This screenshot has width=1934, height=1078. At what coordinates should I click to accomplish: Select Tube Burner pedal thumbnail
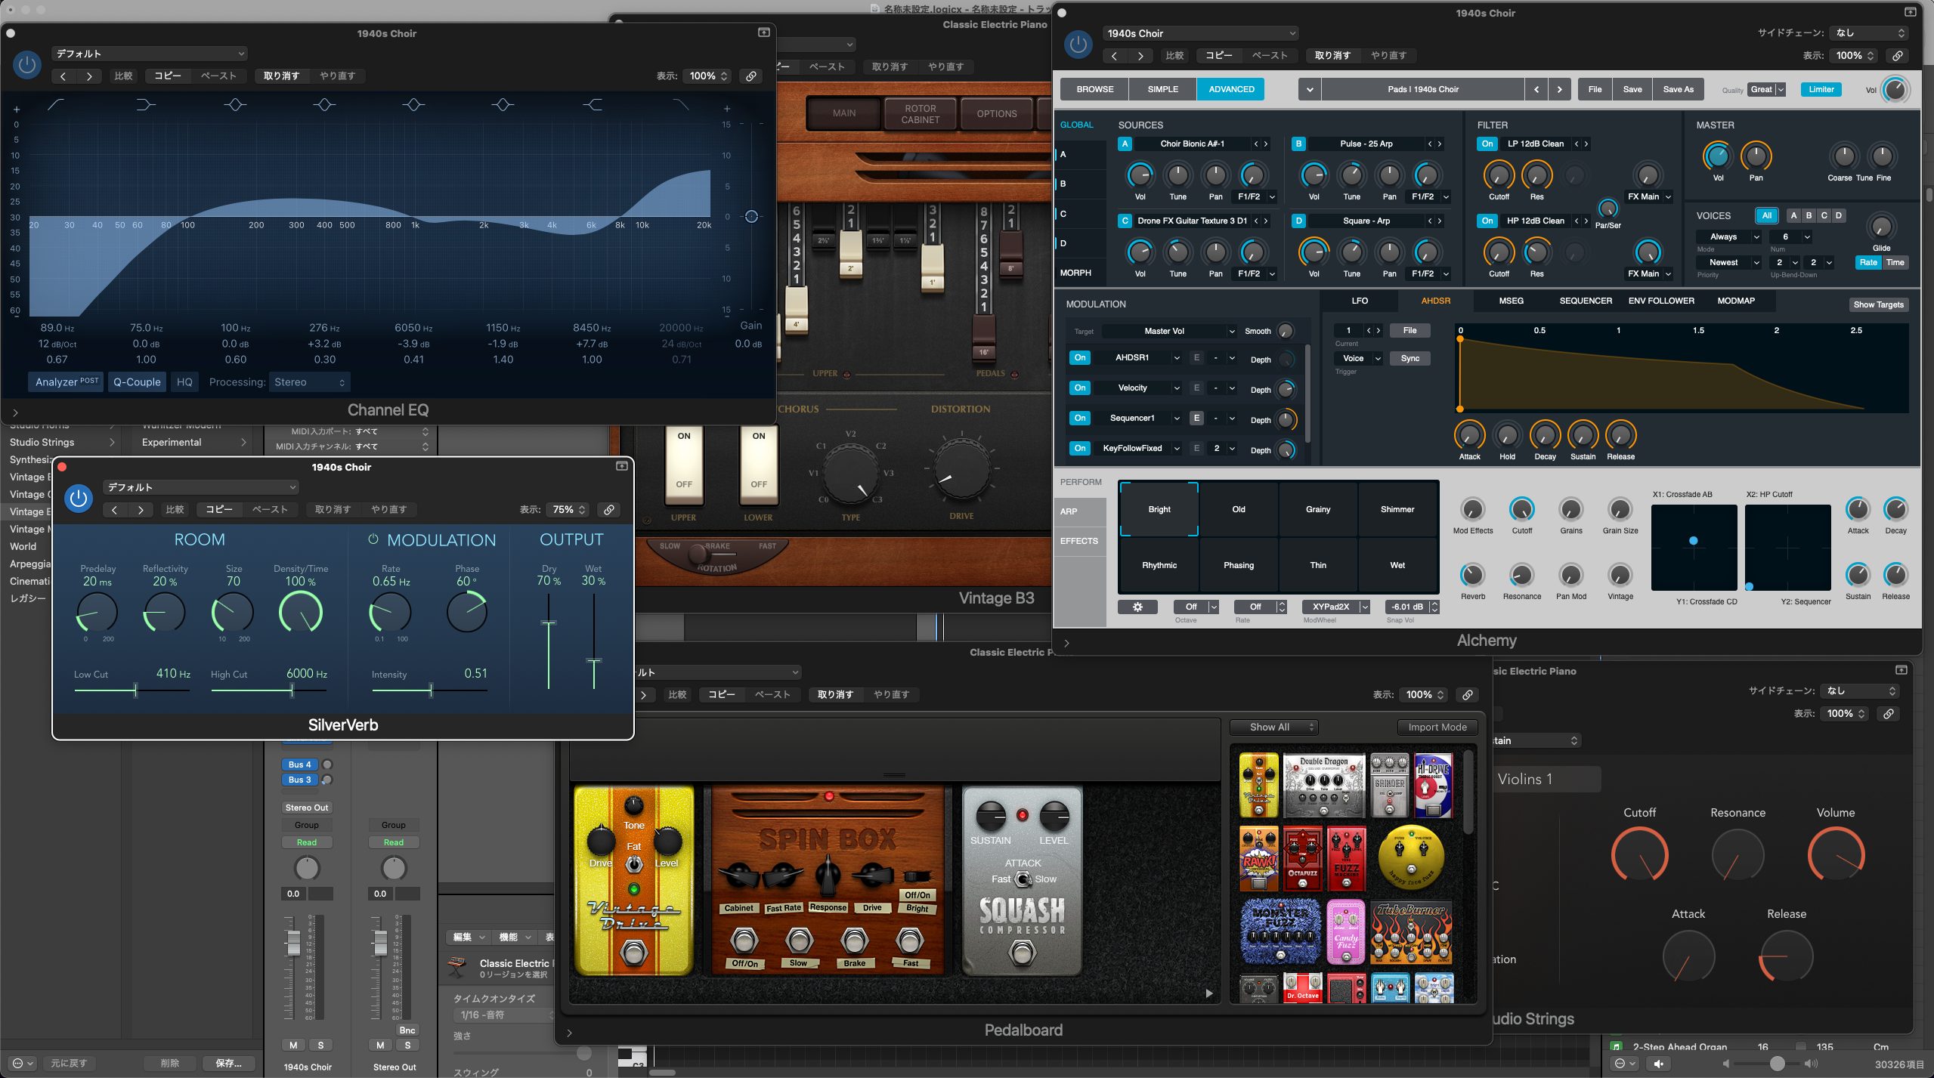pyautogui.click(x=1411, y=933)
